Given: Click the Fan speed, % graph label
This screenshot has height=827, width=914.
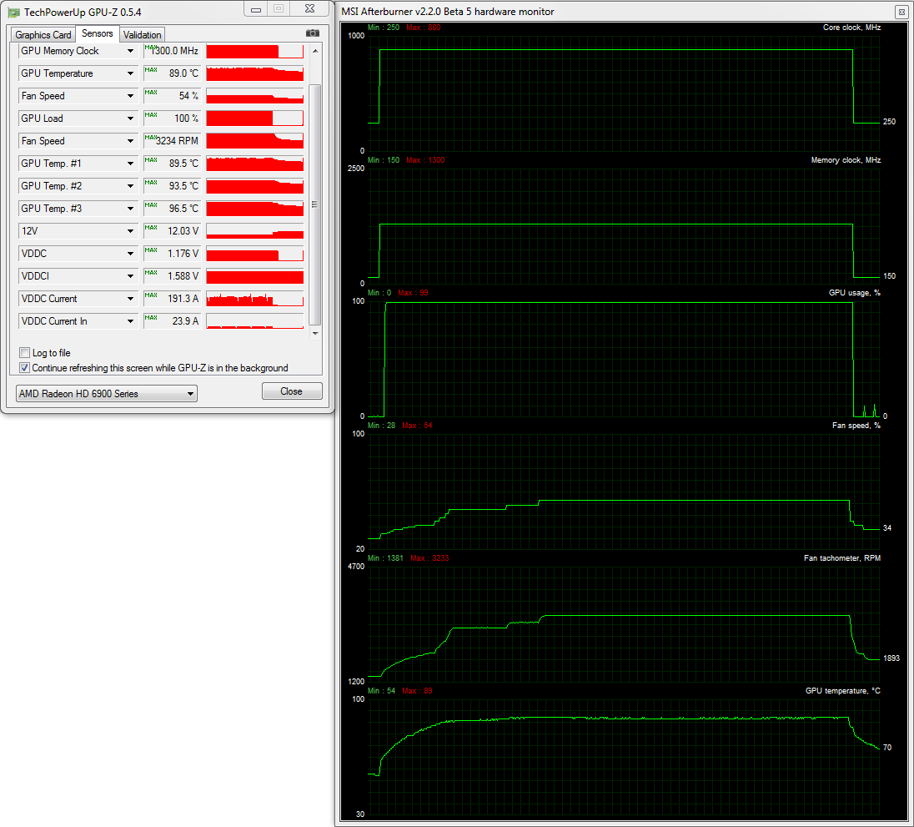Looking at the screenshot, I should pyautogui.click(x=856, y=426).
